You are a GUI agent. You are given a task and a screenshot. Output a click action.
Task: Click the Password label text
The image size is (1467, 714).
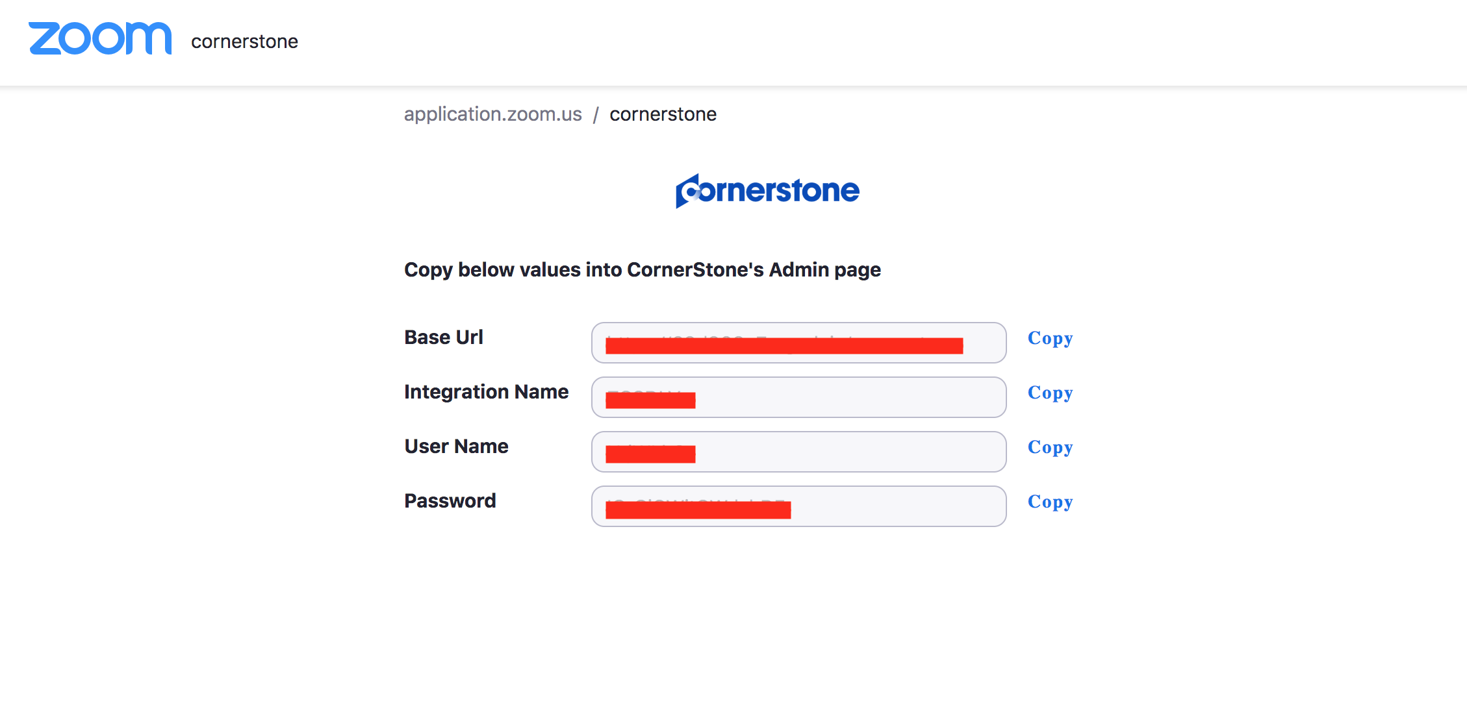click(450, 500)
